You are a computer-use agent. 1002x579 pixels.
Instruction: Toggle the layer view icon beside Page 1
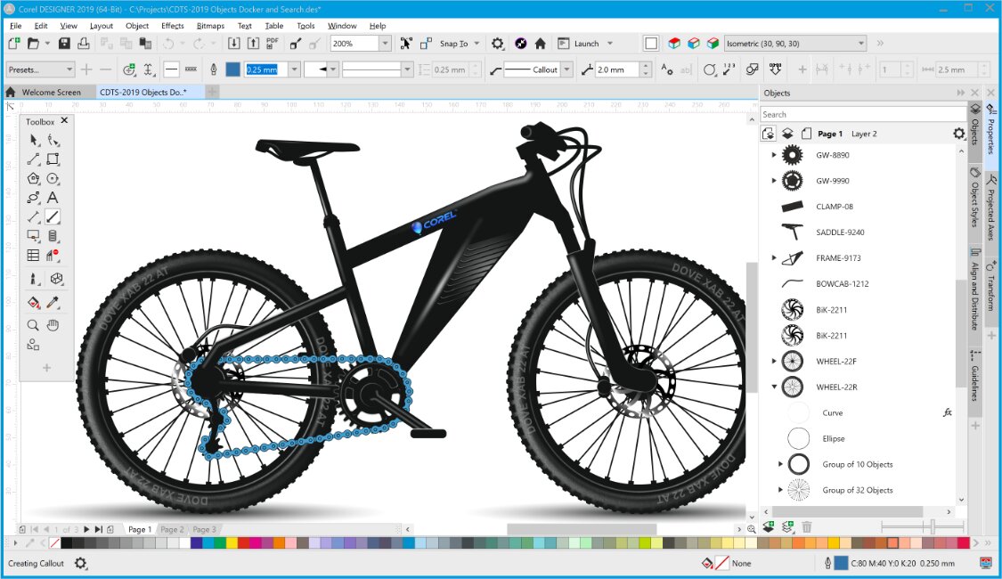pos(787,134)
